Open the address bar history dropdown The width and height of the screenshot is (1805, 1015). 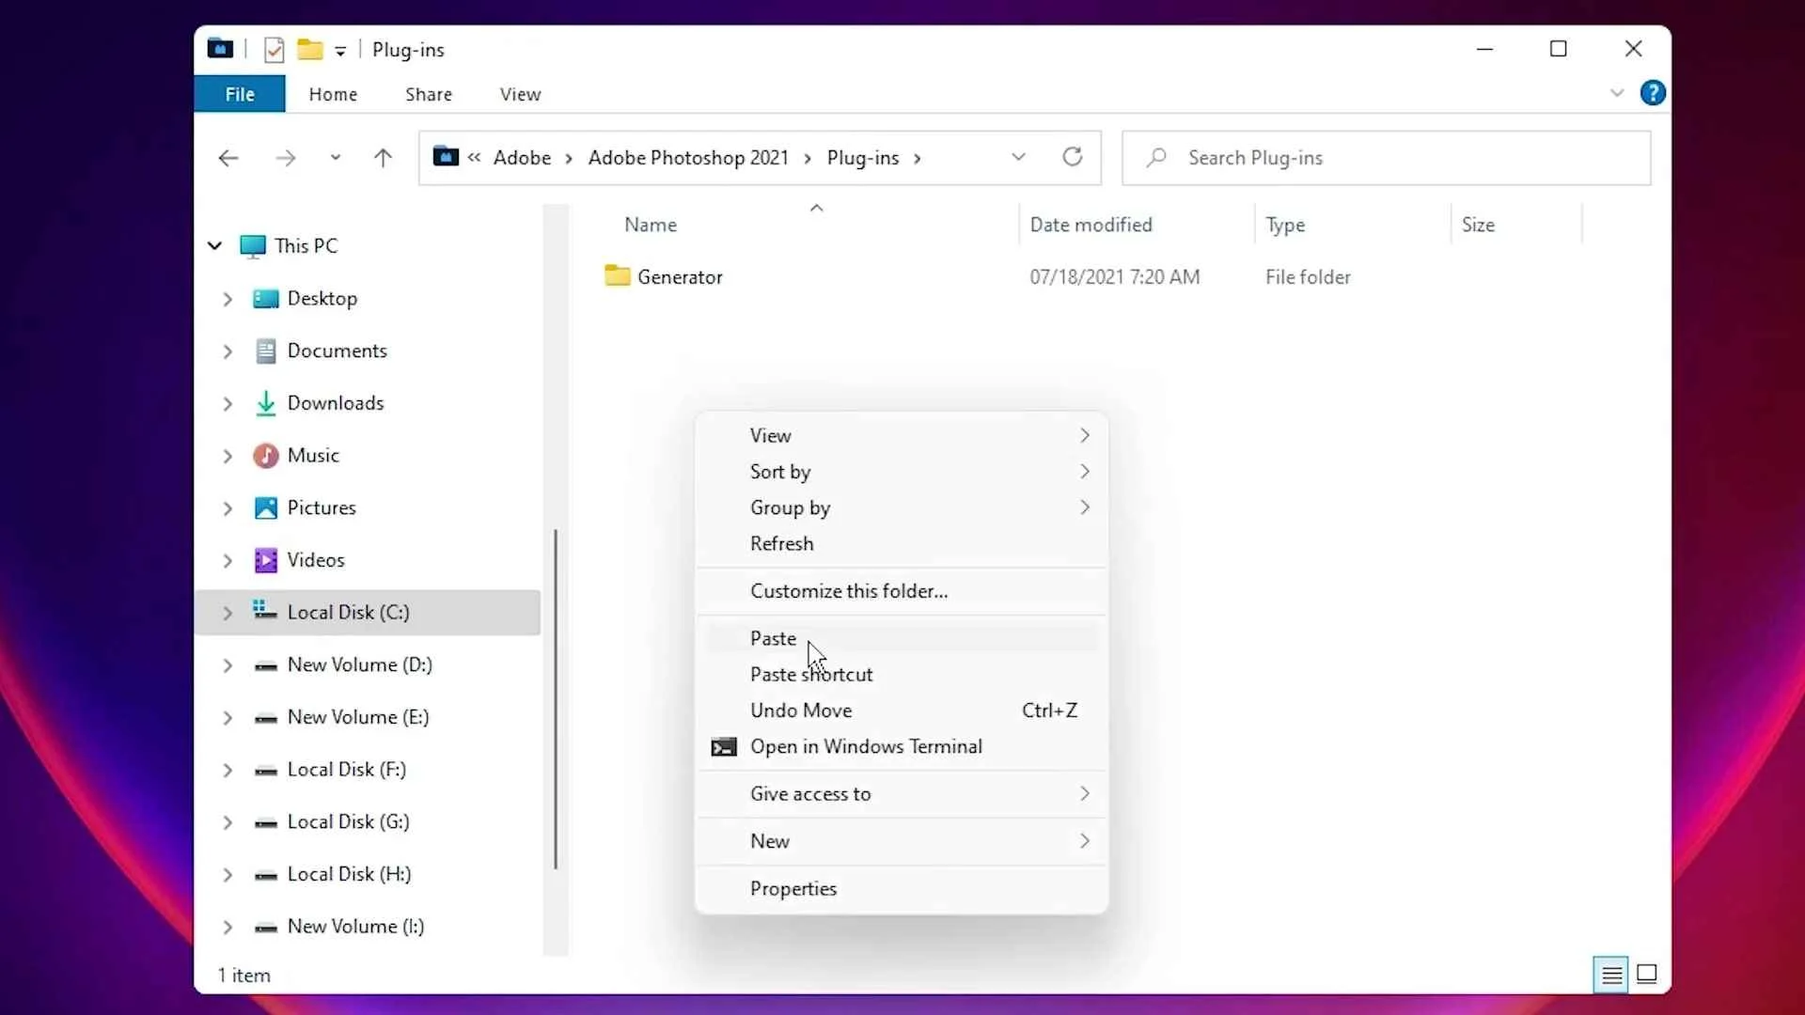pos(1018,157)
